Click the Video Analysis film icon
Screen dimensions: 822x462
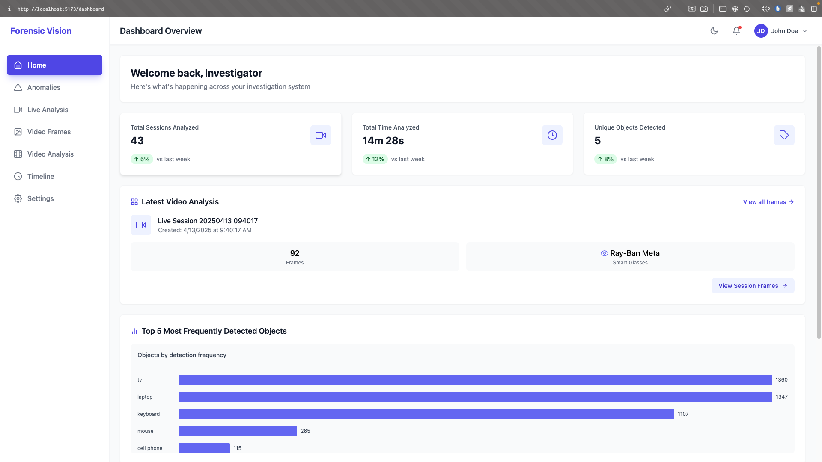tap(18, 154)
